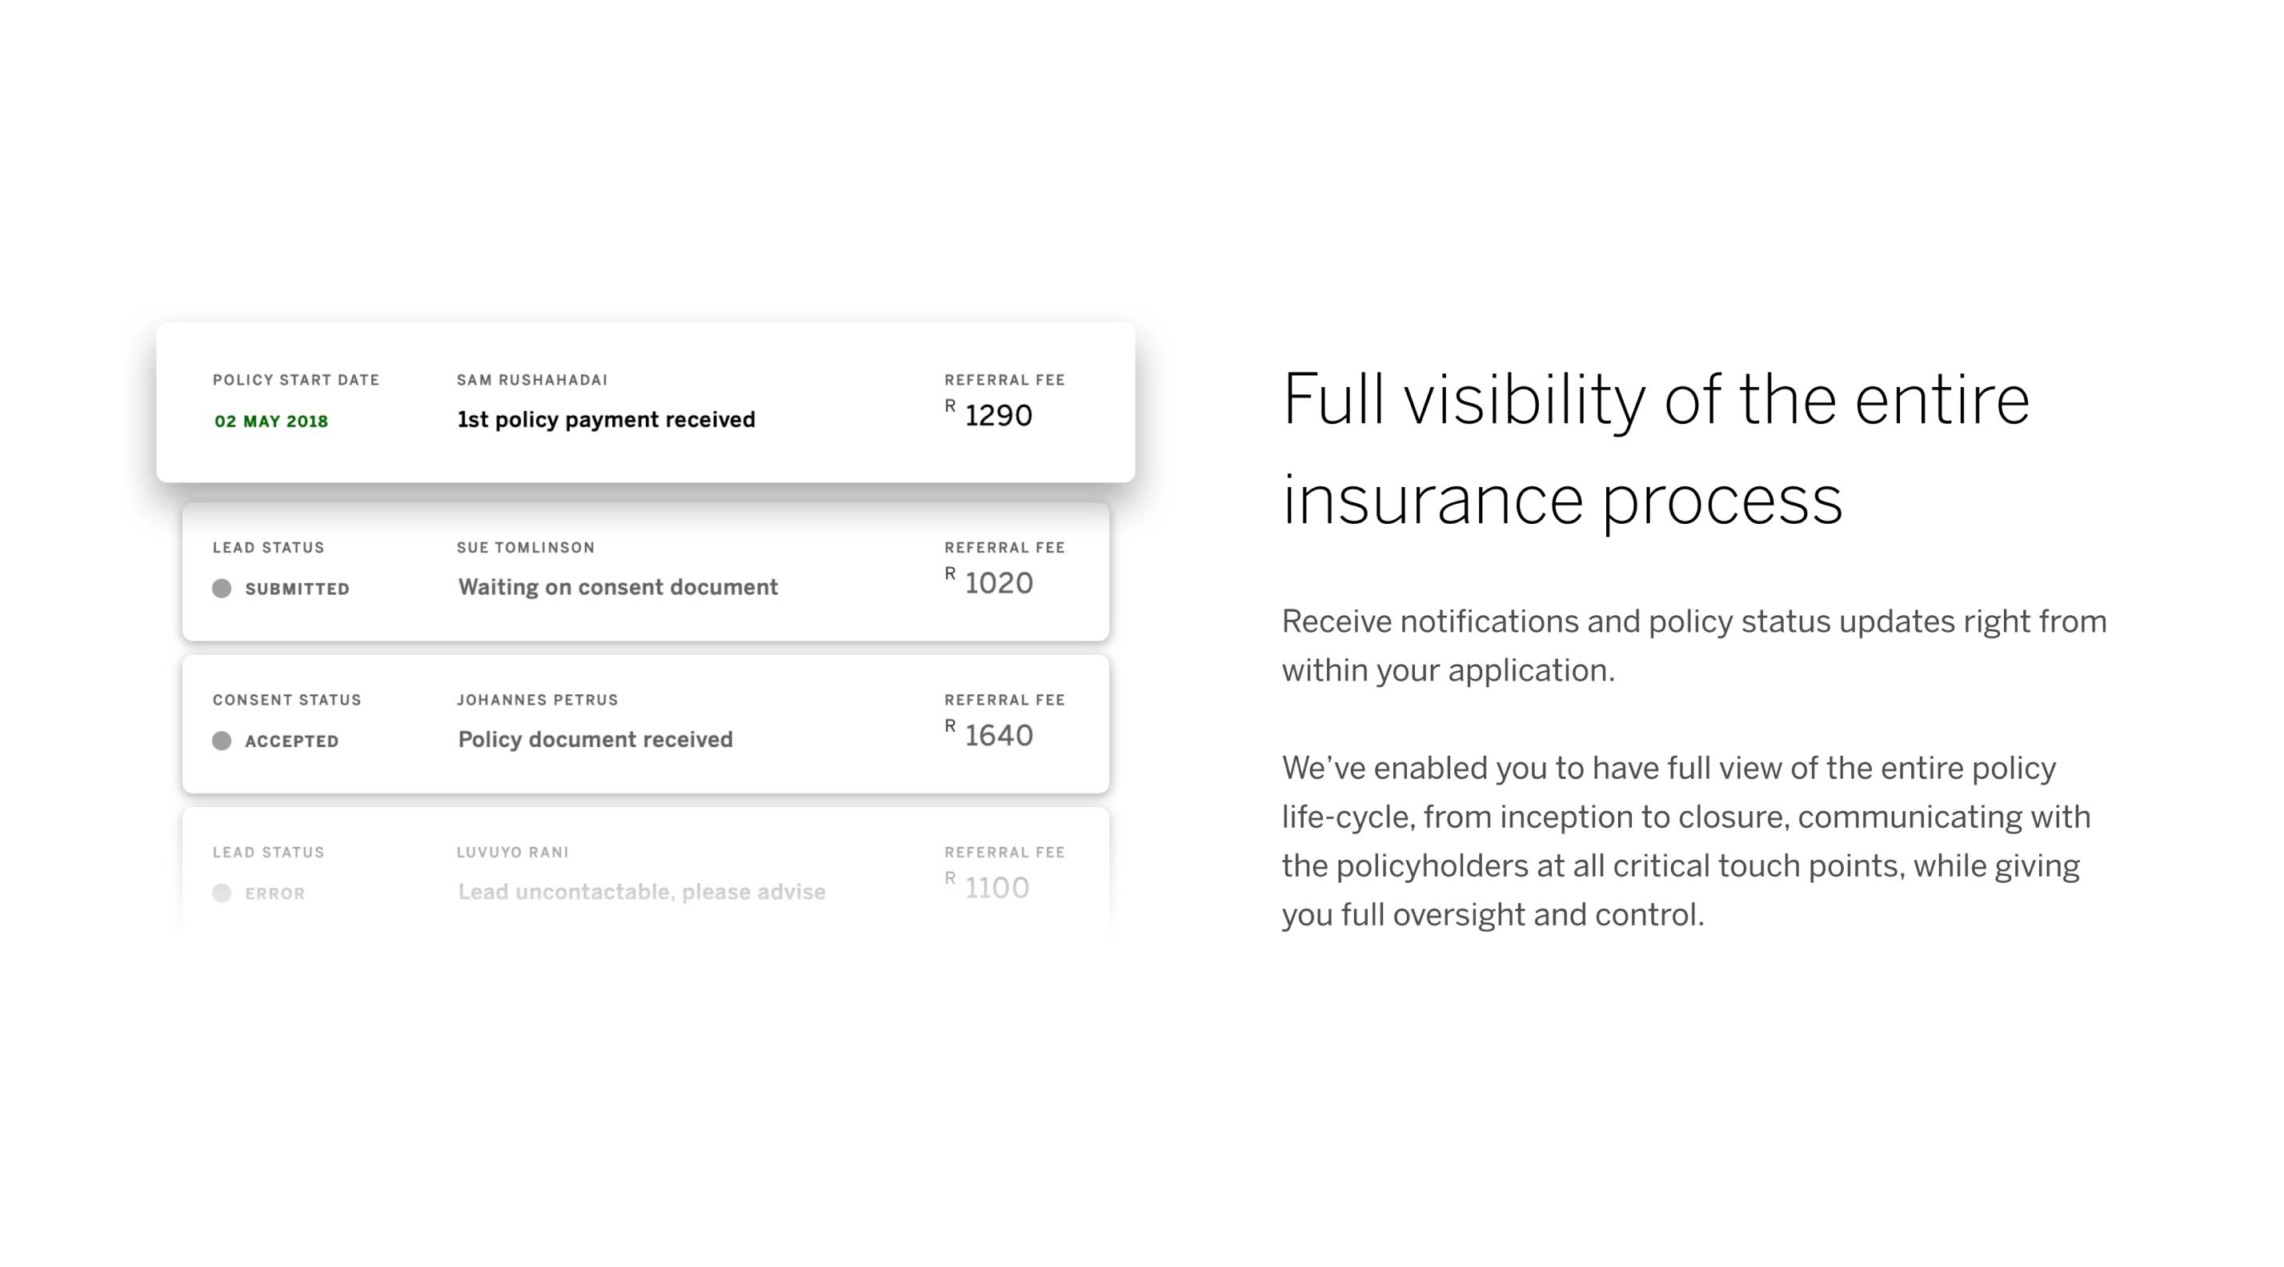Open "Lead uncontactable, please advise" message
2284x1267 pixels.
[641, 892]
